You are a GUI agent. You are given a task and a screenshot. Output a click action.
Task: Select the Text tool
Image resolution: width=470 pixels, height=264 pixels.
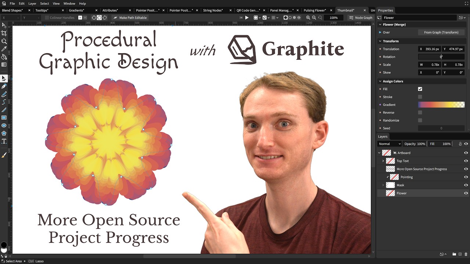[4, 141]
